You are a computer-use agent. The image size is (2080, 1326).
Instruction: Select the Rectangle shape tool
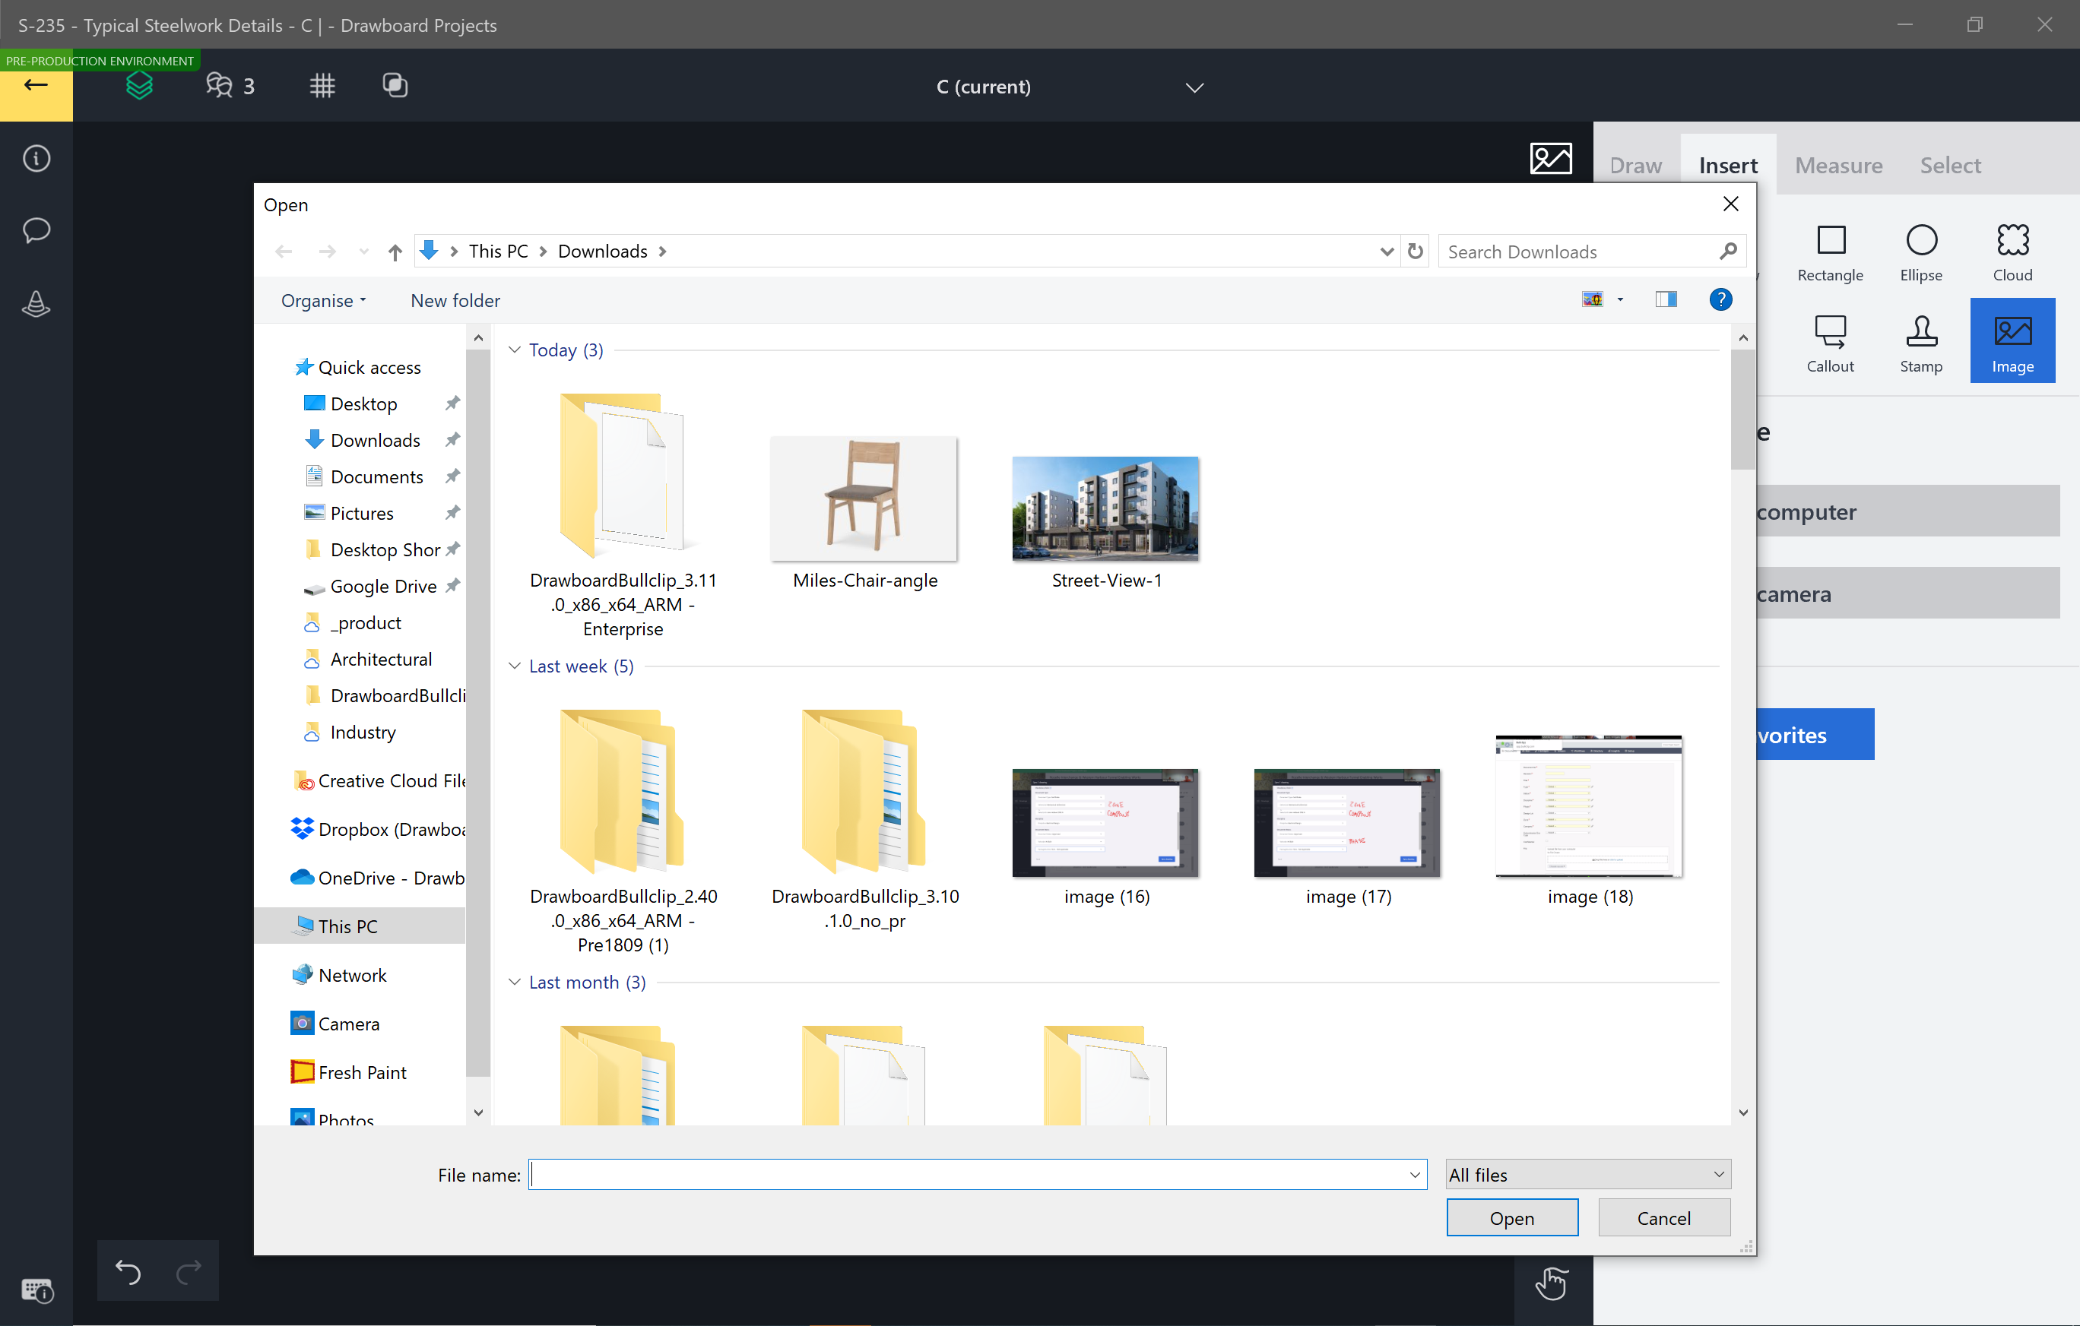(x=1830, y=252)
